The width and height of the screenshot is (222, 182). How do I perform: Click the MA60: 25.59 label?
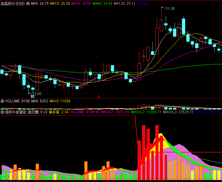click(102, 4)
